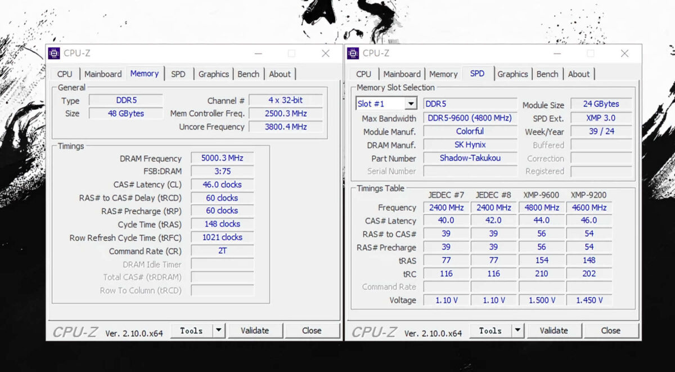675x372 pixels.
Task: Minimize the right CPU-Z window
Action: coord(557,53)
